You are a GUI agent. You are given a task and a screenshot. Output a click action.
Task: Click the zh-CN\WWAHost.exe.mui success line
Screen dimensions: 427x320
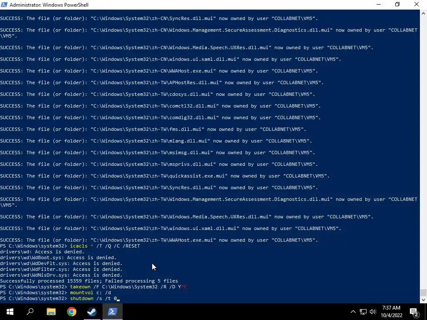pyautogui.click(x=159, y=71)
